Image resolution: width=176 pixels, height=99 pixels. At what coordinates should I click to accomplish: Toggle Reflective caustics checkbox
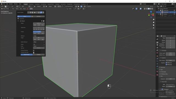166,63
